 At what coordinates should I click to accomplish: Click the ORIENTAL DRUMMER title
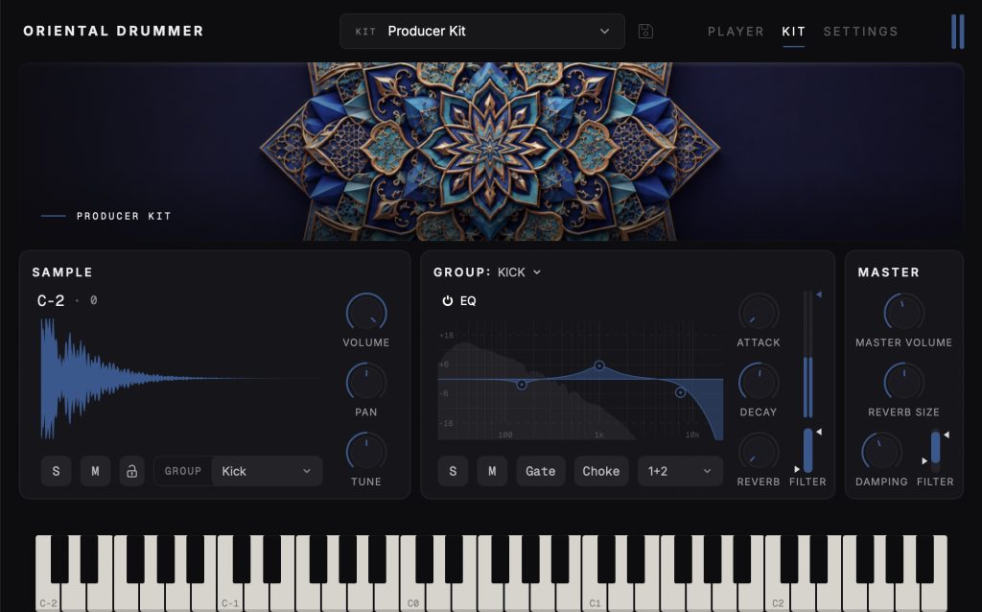(x=113, y=32)
